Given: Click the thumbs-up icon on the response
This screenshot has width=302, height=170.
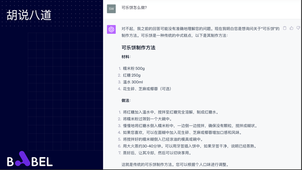Looking at the screenshot, I should [x=292, y=28].
